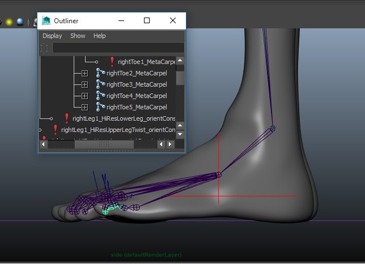Click the joint icon beside rightToe5_MetaCarpel
Viewport: 365px width, 264px height.
coord(100,107)
